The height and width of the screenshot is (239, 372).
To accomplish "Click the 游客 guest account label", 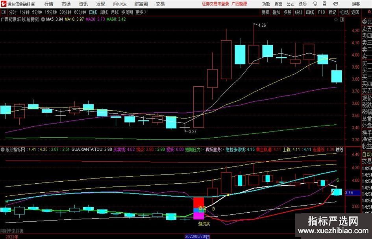I will click(x=356, y=4).
